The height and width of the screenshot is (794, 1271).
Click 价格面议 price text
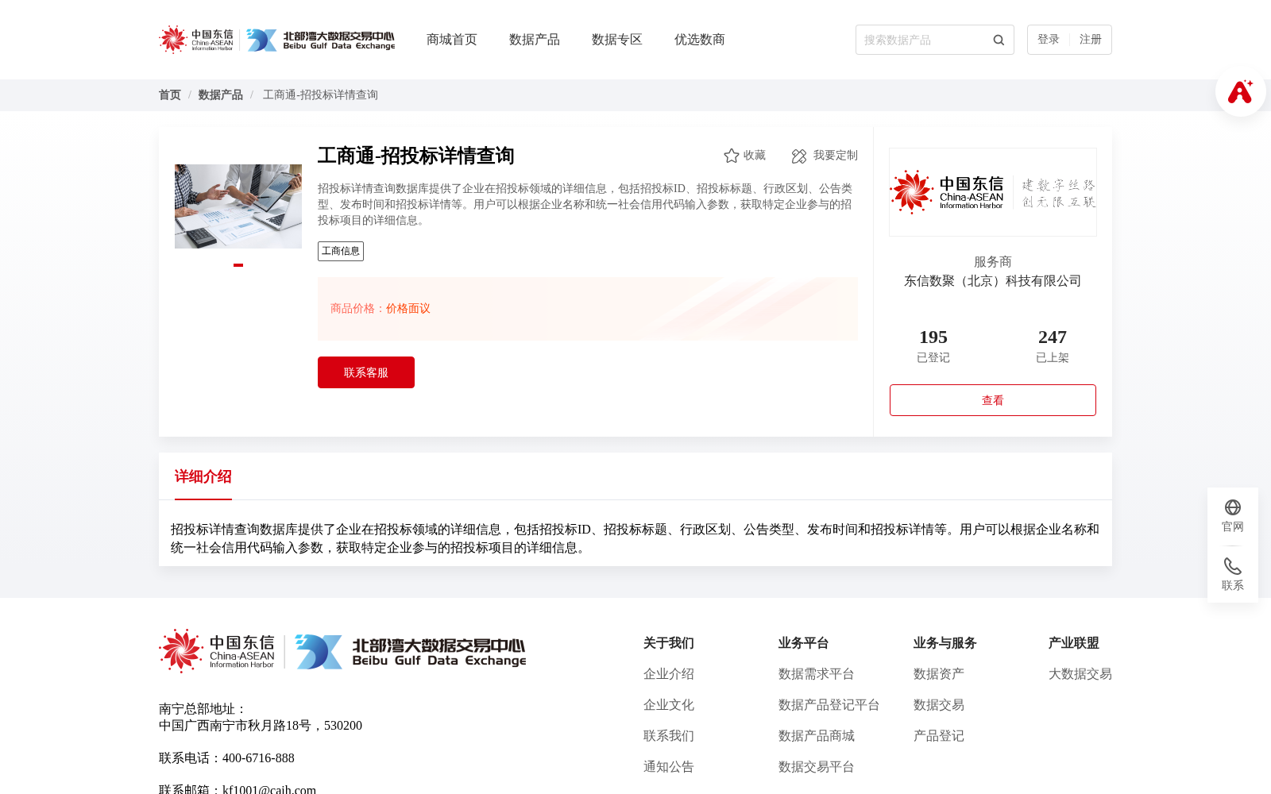[408, 309]
